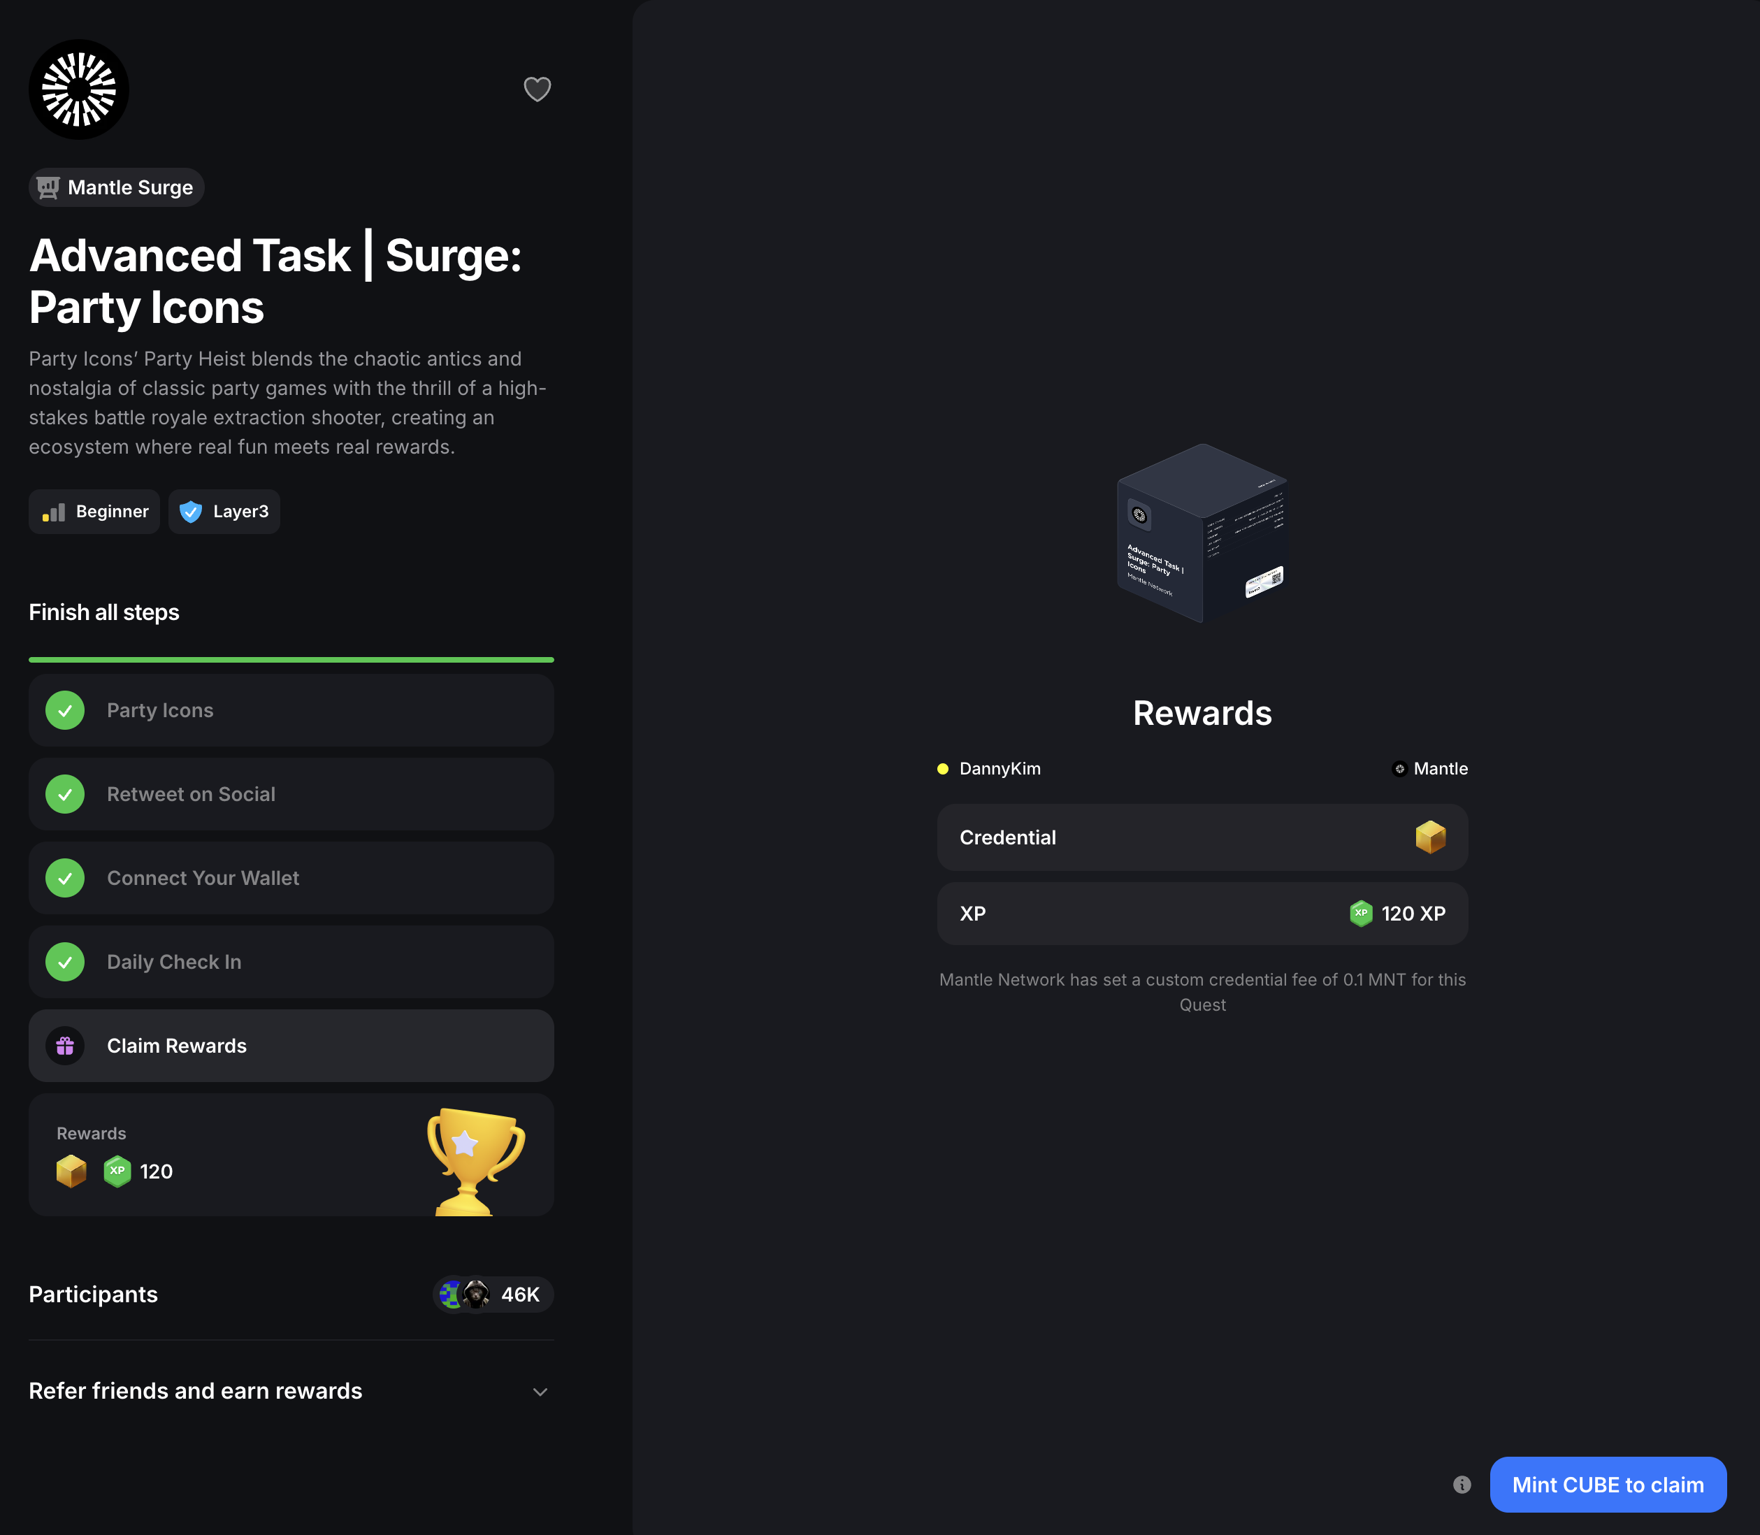Click the purple gift icon on Claim Rewards
The image size is (1760, 1535).
[x=65, y=1046]
